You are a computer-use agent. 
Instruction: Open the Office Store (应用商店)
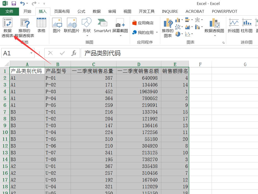pos(143,23)
